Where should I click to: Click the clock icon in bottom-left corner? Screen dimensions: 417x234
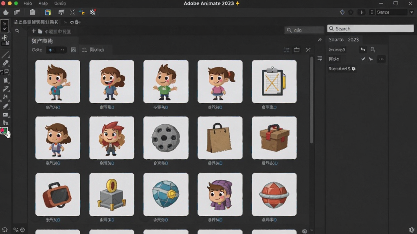pos(22,230)
